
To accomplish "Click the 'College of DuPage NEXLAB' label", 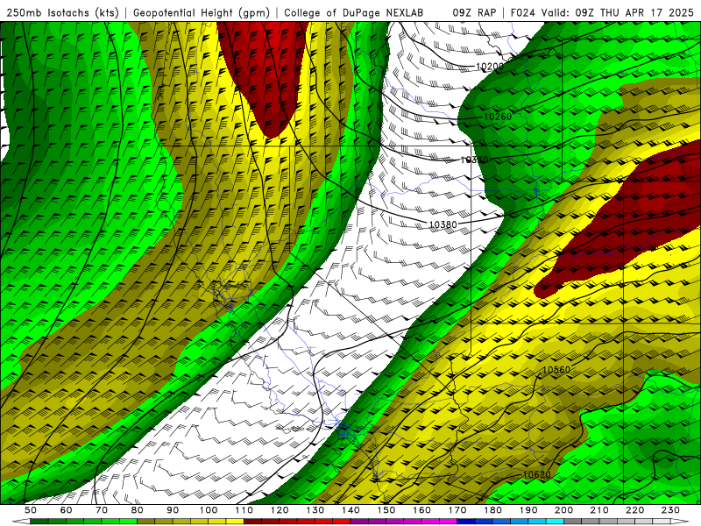I will point(354,12).
